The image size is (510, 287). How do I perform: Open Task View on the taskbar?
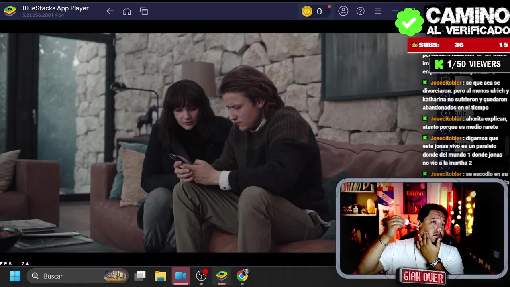pyautogui.click(x=140, y=276)
